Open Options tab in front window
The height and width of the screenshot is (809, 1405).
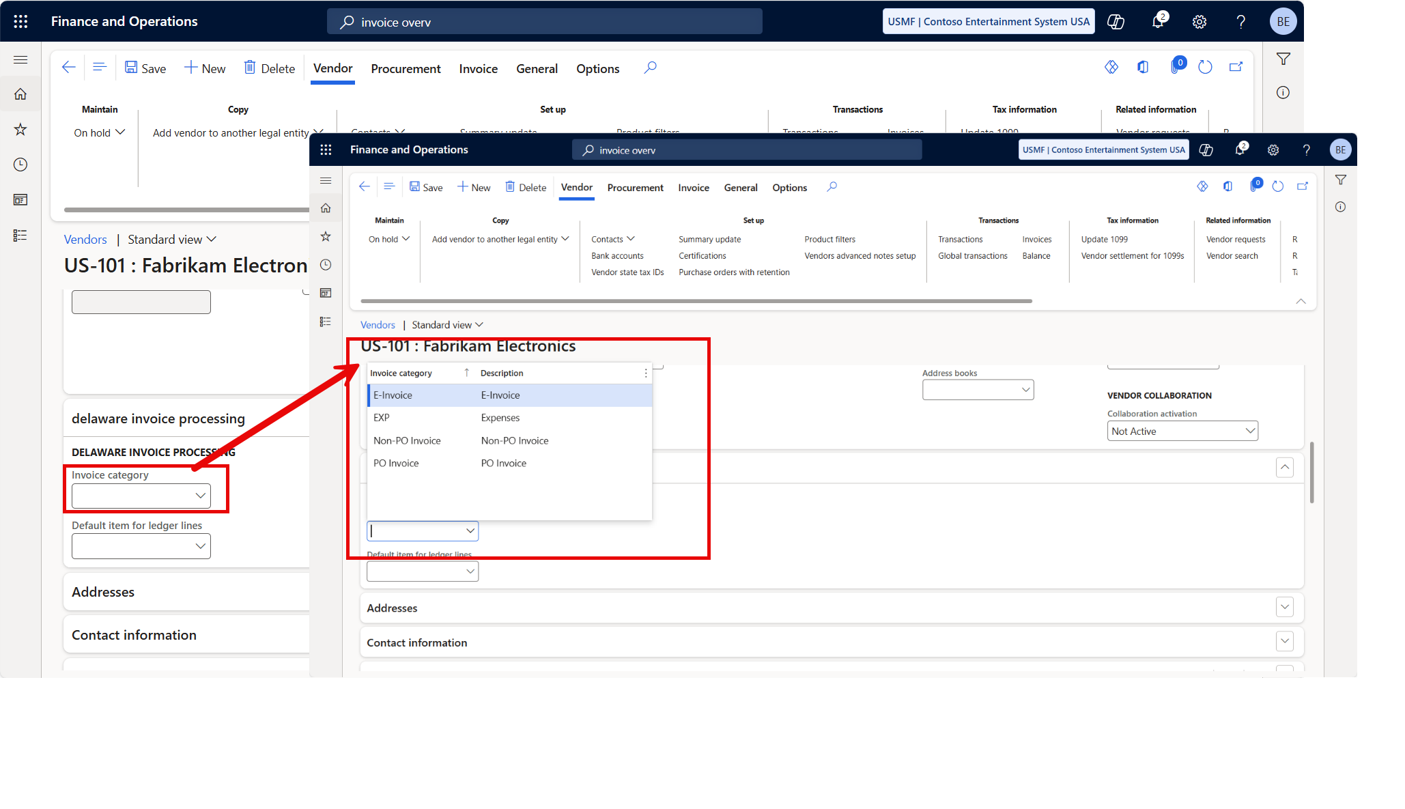coord(789,188)
